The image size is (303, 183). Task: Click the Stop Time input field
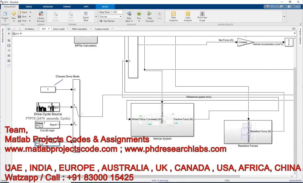(x=117, y=12)
